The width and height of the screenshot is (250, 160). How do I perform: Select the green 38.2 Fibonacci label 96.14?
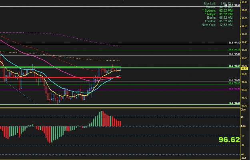tap(234, 83)
